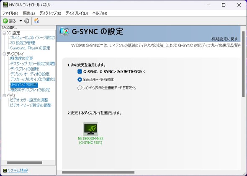Collapse the ビデオ tree node
Image resolution: width=247 pixels, height=176 pixels.
(x=4, y=96)
